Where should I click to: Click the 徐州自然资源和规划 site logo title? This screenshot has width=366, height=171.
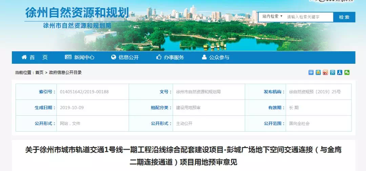(x=77, y=12)
